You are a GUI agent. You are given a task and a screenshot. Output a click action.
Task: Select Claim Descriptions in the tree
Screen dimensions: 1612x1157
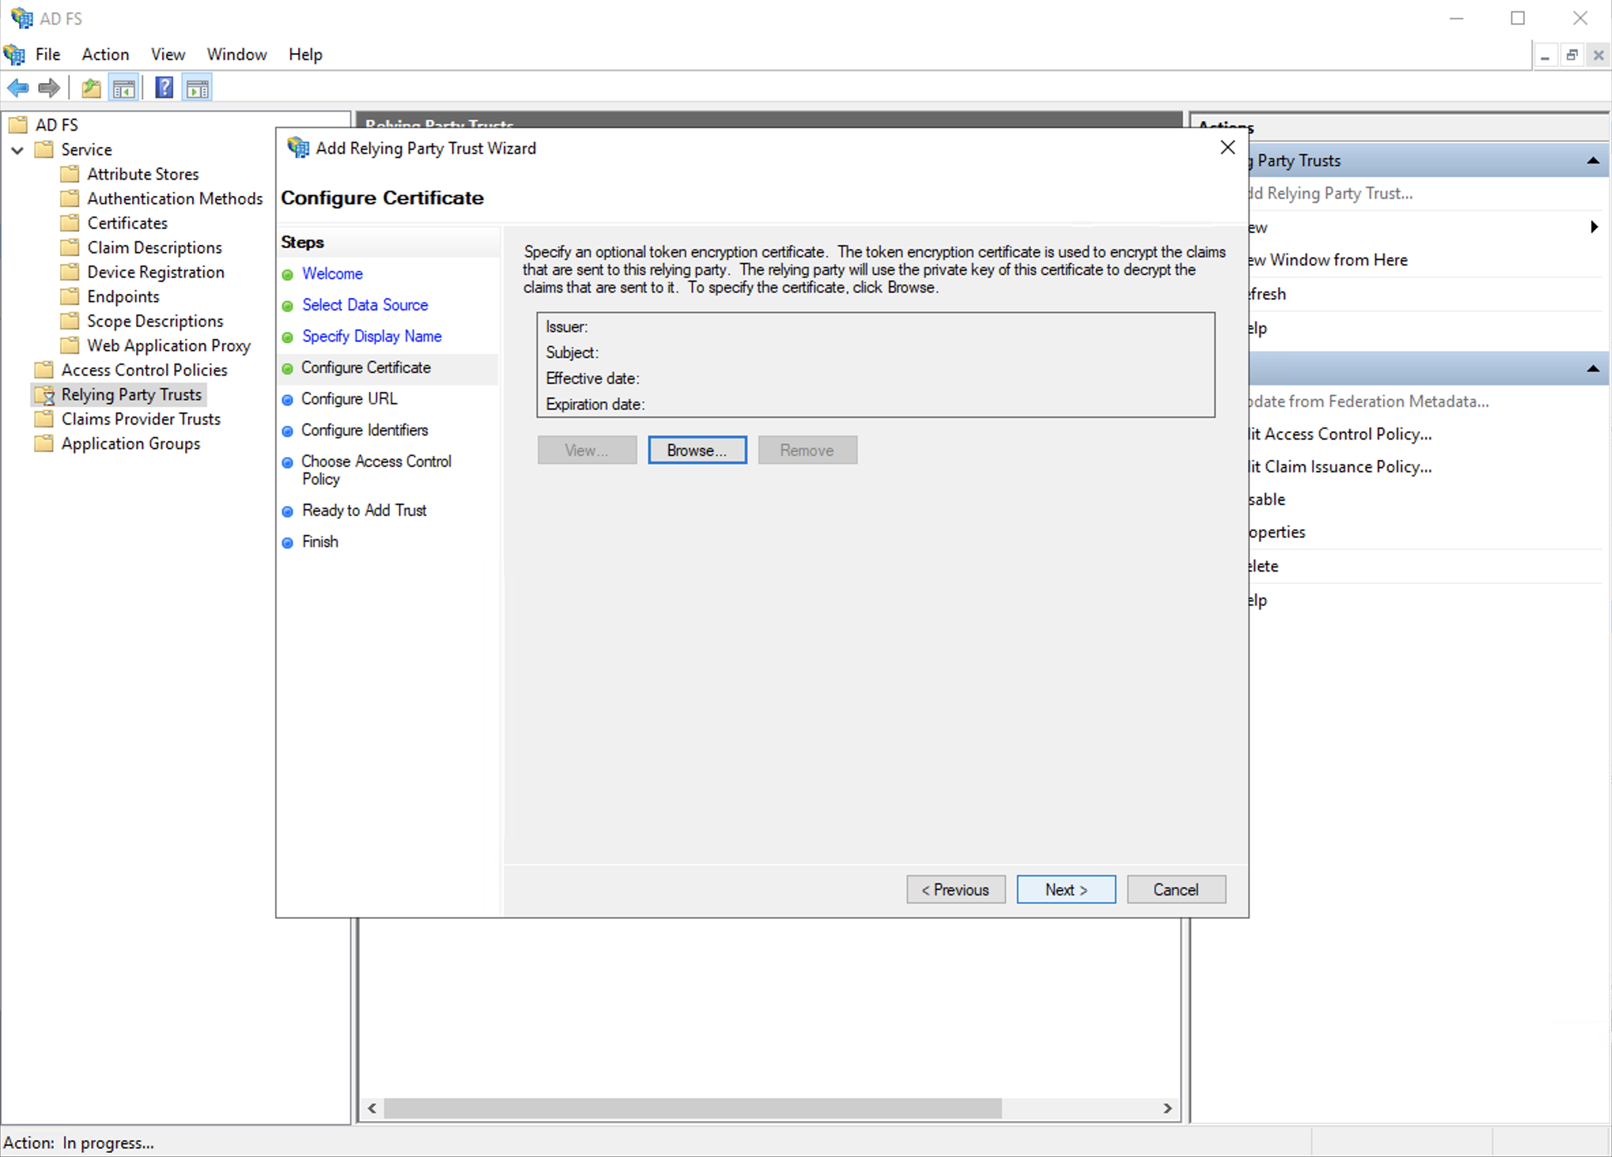pyautogui.click(x=155, y=248)
